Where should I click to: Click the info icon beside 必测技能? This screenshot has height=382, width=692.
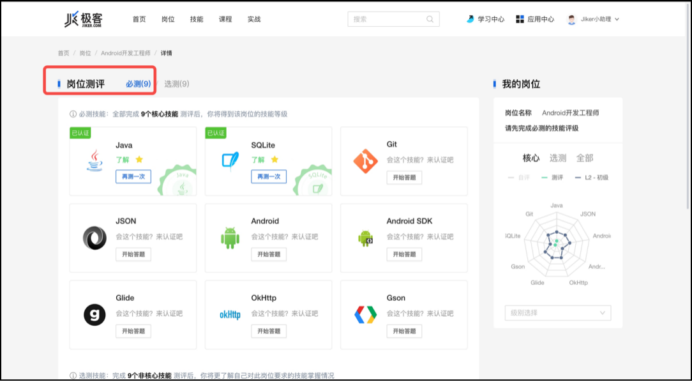point(73,114)
